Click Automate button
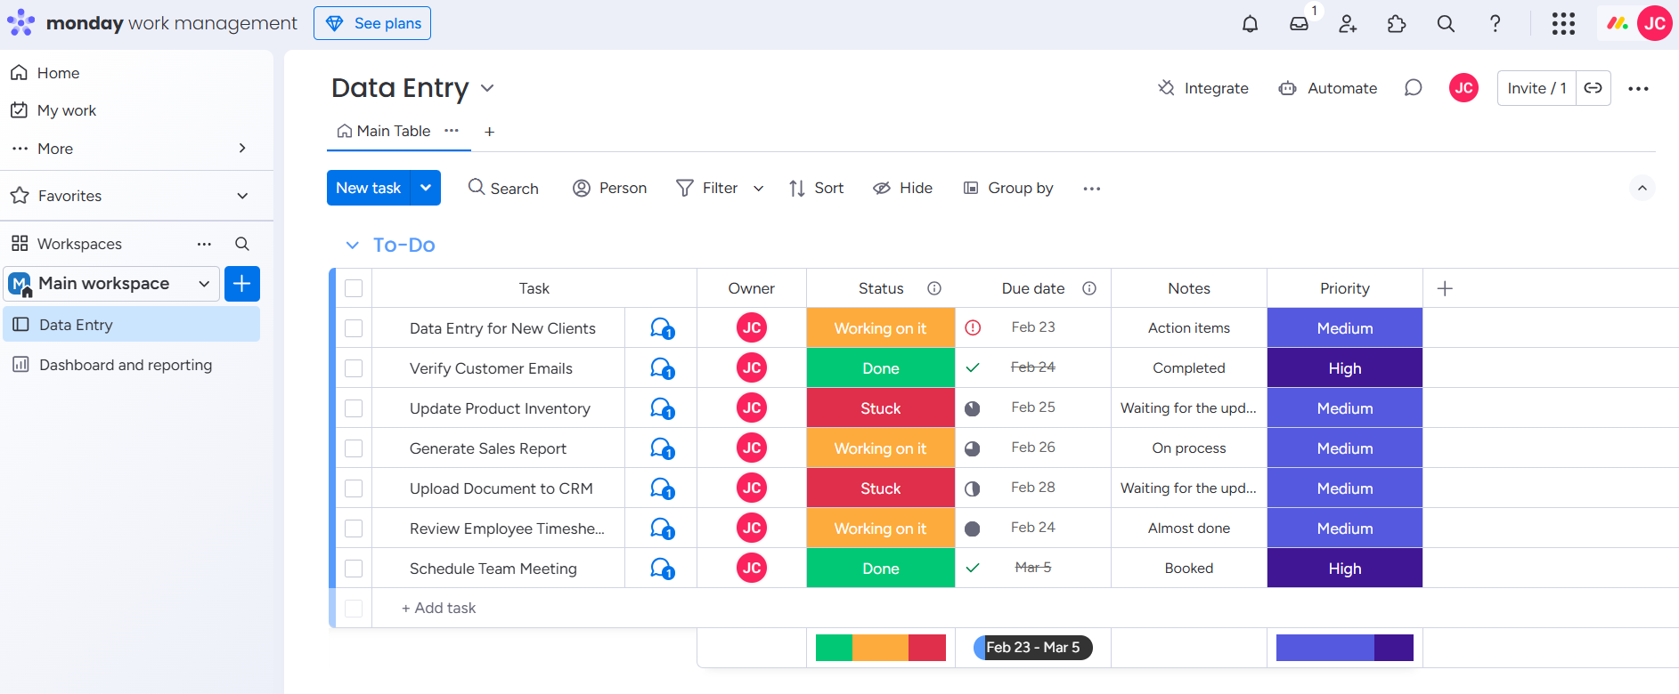The width and height of the screenshot is (1679, 694). click(1328, 88)
